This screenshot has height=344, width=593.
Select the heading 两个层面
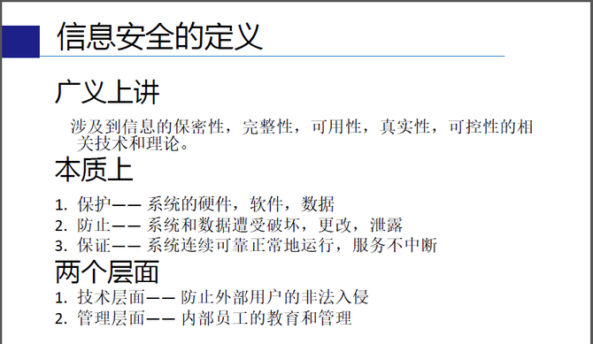click(107, 271)
